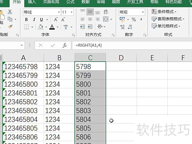Screen dimensions: 192x144
Task: Open number group dialog launcher
Action: (x=145, y=35)
